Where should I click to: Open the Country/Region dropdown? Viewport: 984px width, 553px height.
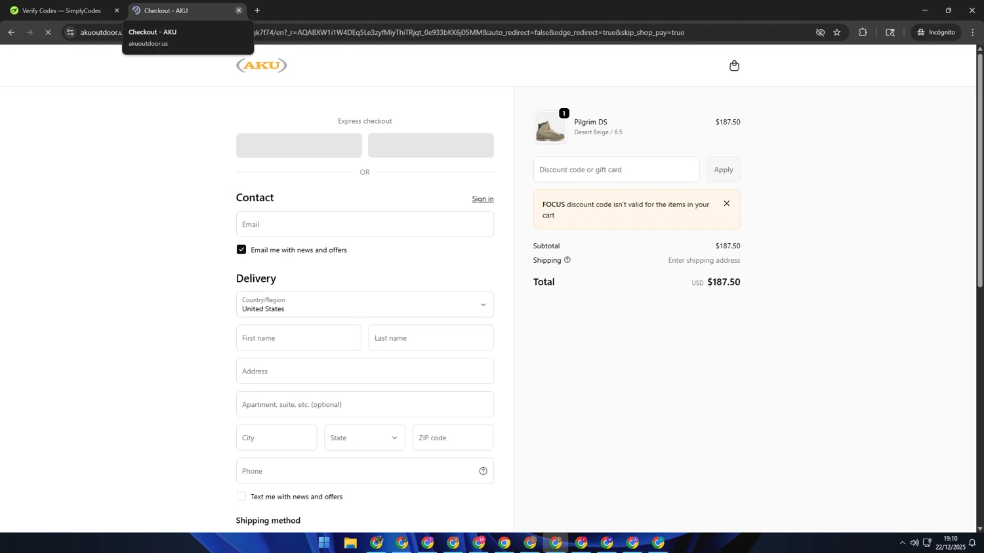coord(365,305)
